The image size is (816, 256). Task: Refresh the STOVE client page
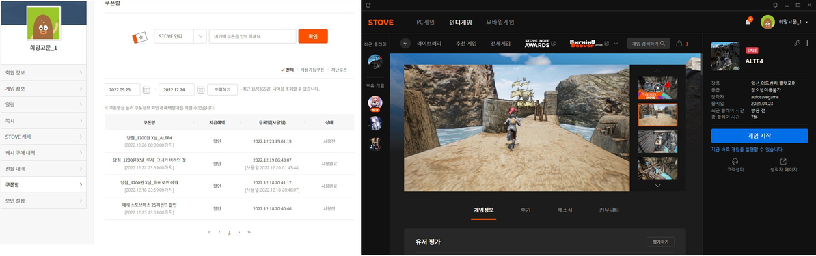pos(368,5)
